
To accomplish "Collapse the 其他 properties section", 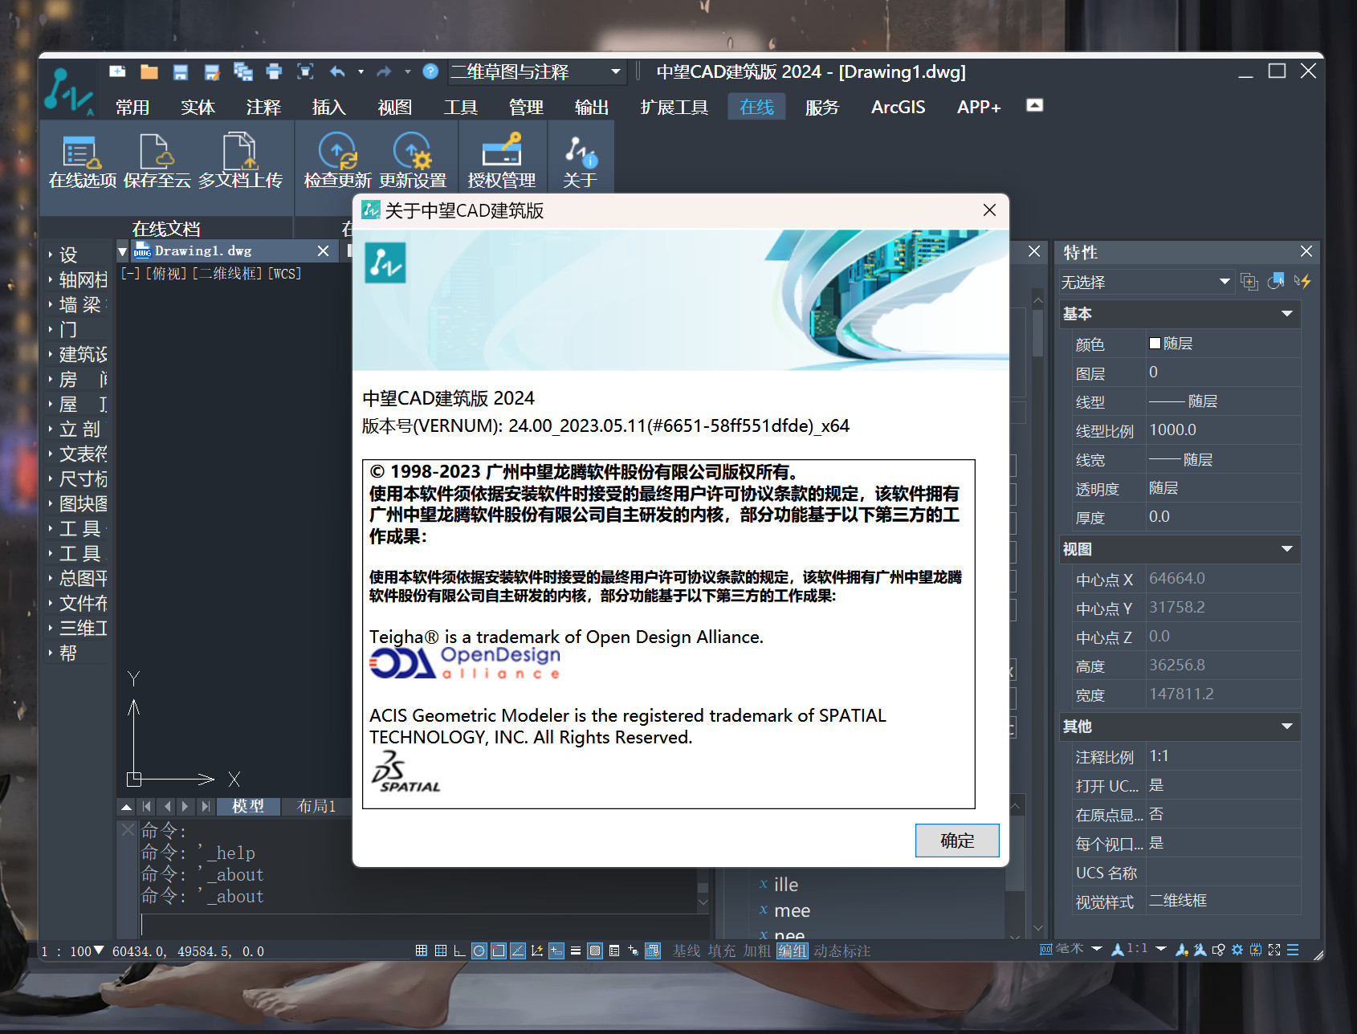I will [x=1287, y=727].
